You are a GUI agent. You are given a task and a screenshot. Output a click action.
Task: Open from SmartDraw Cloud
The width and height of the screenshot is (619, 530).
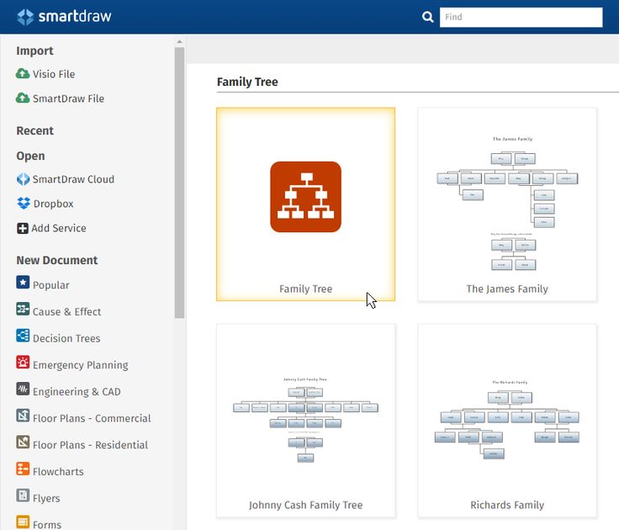click(x=73, y=179)
